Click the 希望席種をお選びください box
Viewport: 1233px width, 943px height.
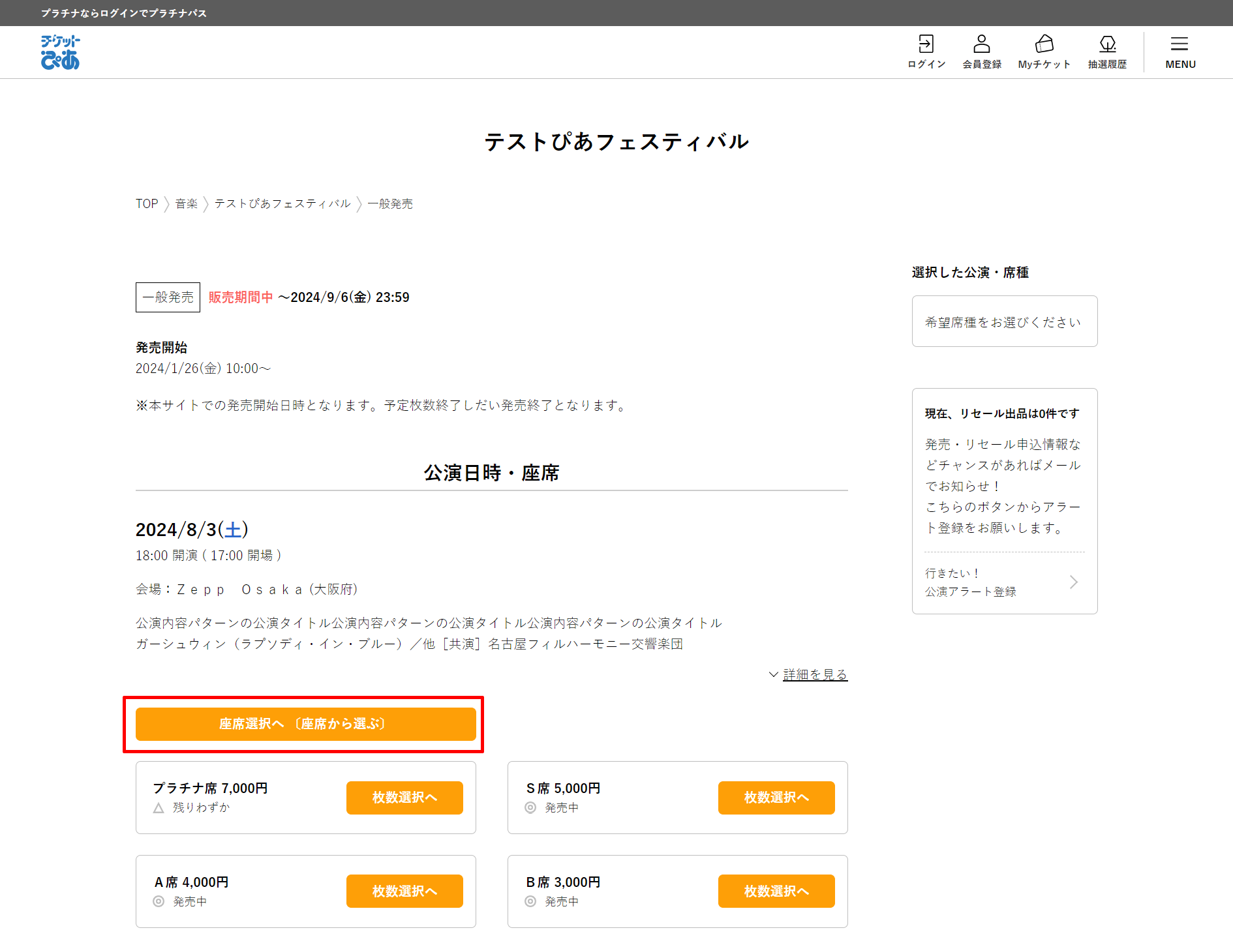click(x=1005, y=322)
